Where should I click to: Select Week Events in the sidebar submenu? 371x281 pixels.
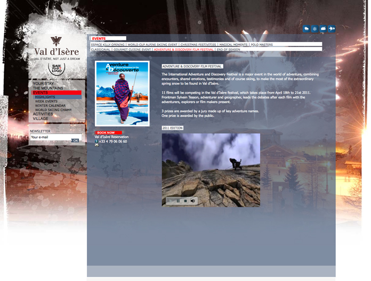coord(46,101)
